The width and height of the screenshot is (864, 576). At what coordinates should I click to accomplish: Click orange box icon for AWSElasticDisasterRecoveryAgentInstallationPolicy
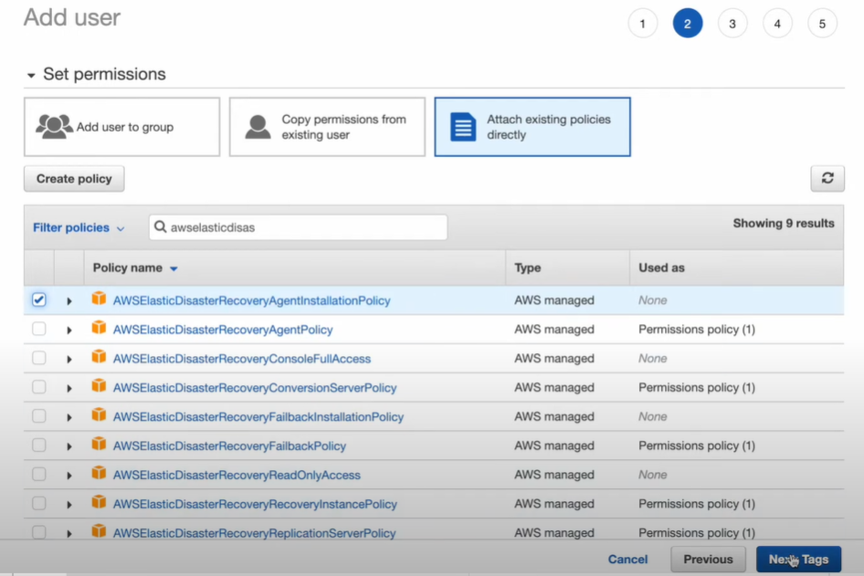[x=99, y=298]
